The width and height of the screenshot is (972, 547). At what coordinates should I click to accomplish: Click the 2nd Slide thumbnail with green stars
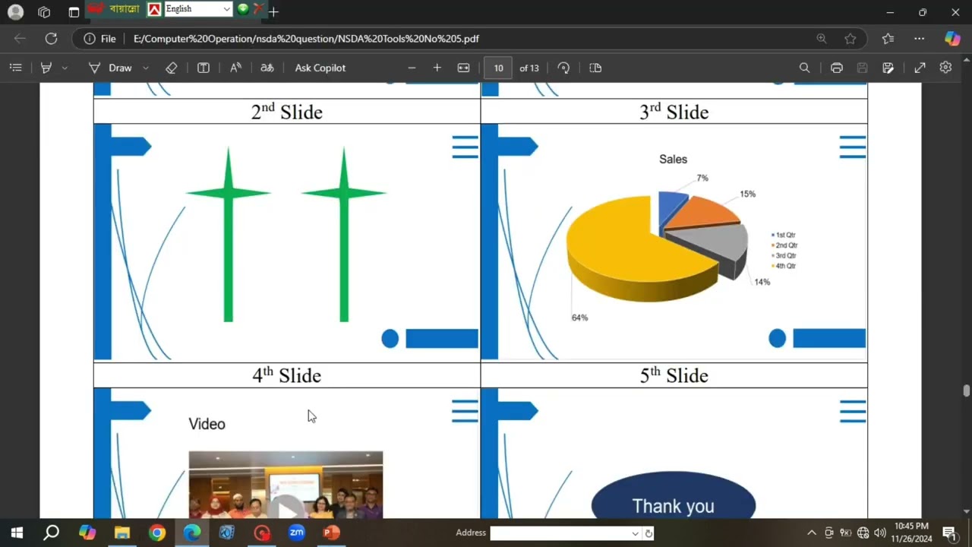point(286,242)
